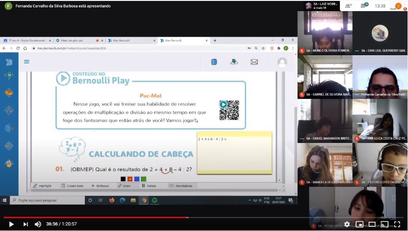Launch Firefox from the taskbar
Image resolution: width=408 pixels, height=231 pixels.
[112, 200]
